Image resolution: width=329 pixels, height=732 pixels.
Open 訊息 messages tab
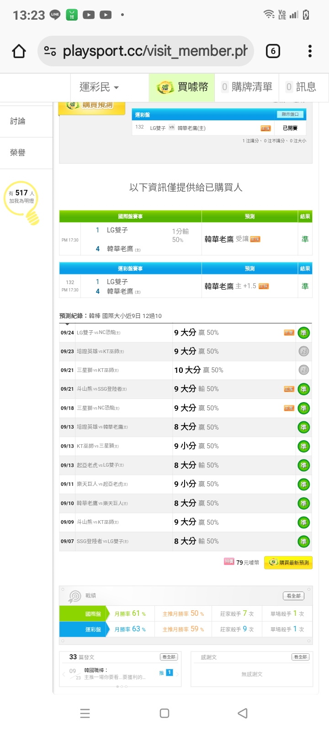tap(301, 87)
